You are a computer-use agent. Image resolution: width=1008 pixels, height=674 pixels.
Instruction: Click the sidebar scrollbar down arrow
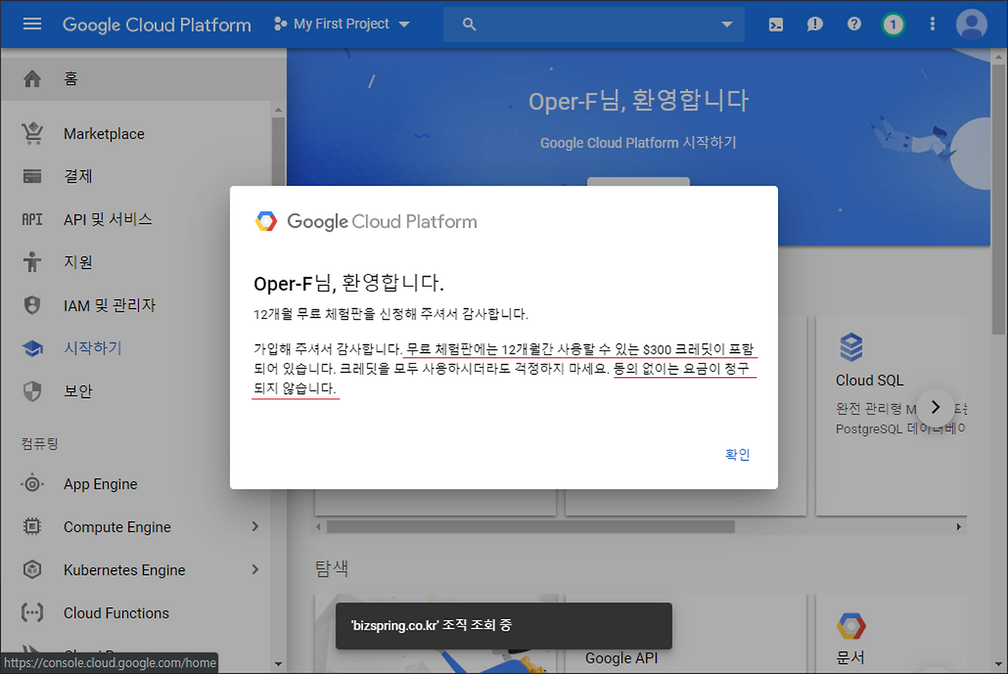coord(278,664)
